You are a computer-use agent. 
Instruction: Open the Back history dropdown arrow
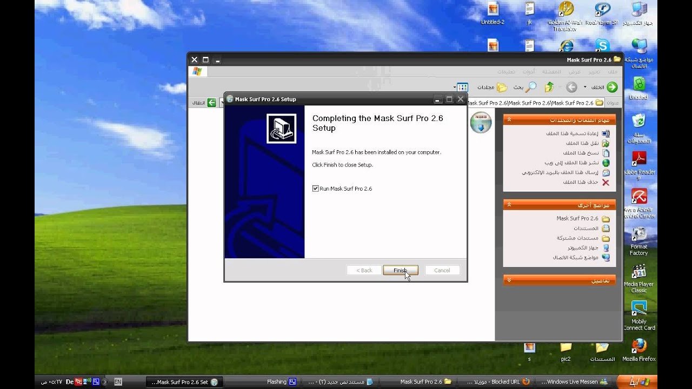pos(584,87)
